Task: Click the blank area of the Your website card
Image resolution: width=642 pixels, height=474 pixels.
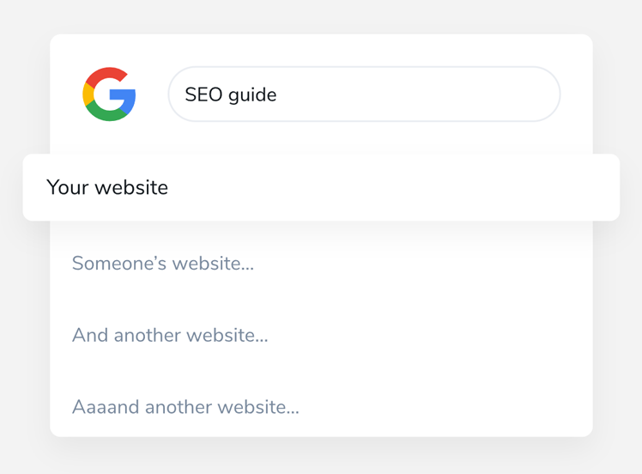Action: (389, 187)
